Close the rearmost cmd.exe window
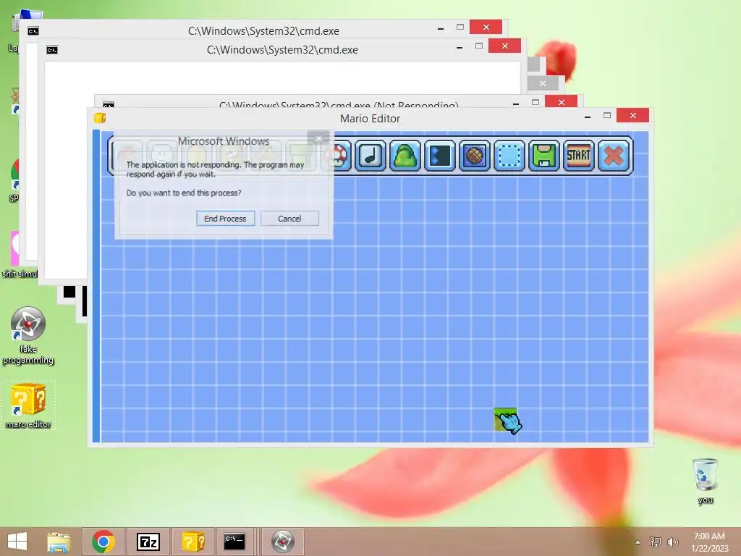This screenshot has height=556, width=741. pyautogui.click(x=486, y=27)
